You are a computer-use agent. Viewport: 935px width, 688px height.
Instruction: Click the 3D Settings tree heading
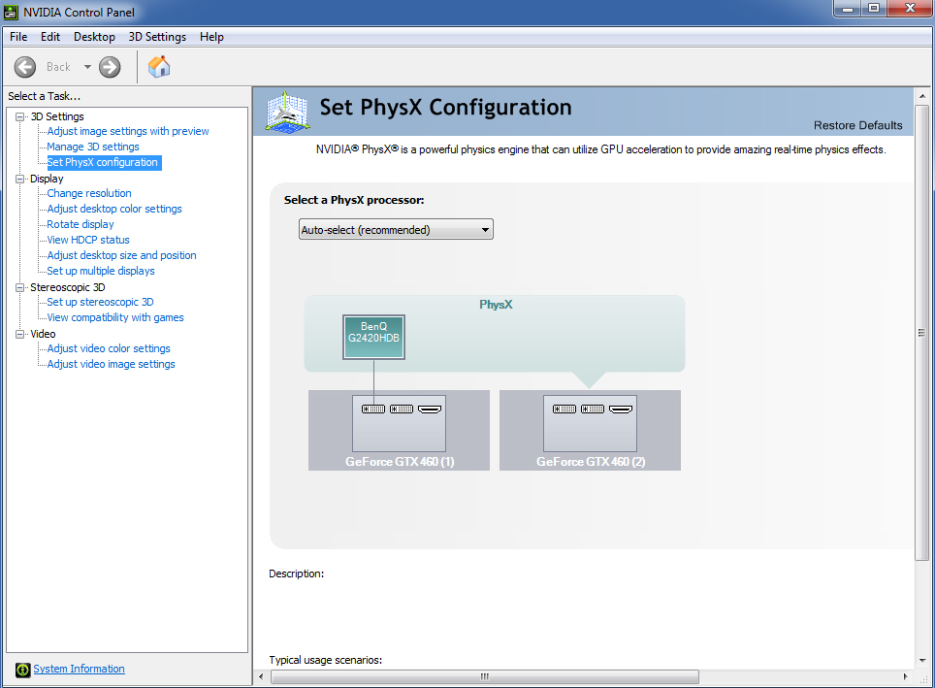tap(57, 116)
